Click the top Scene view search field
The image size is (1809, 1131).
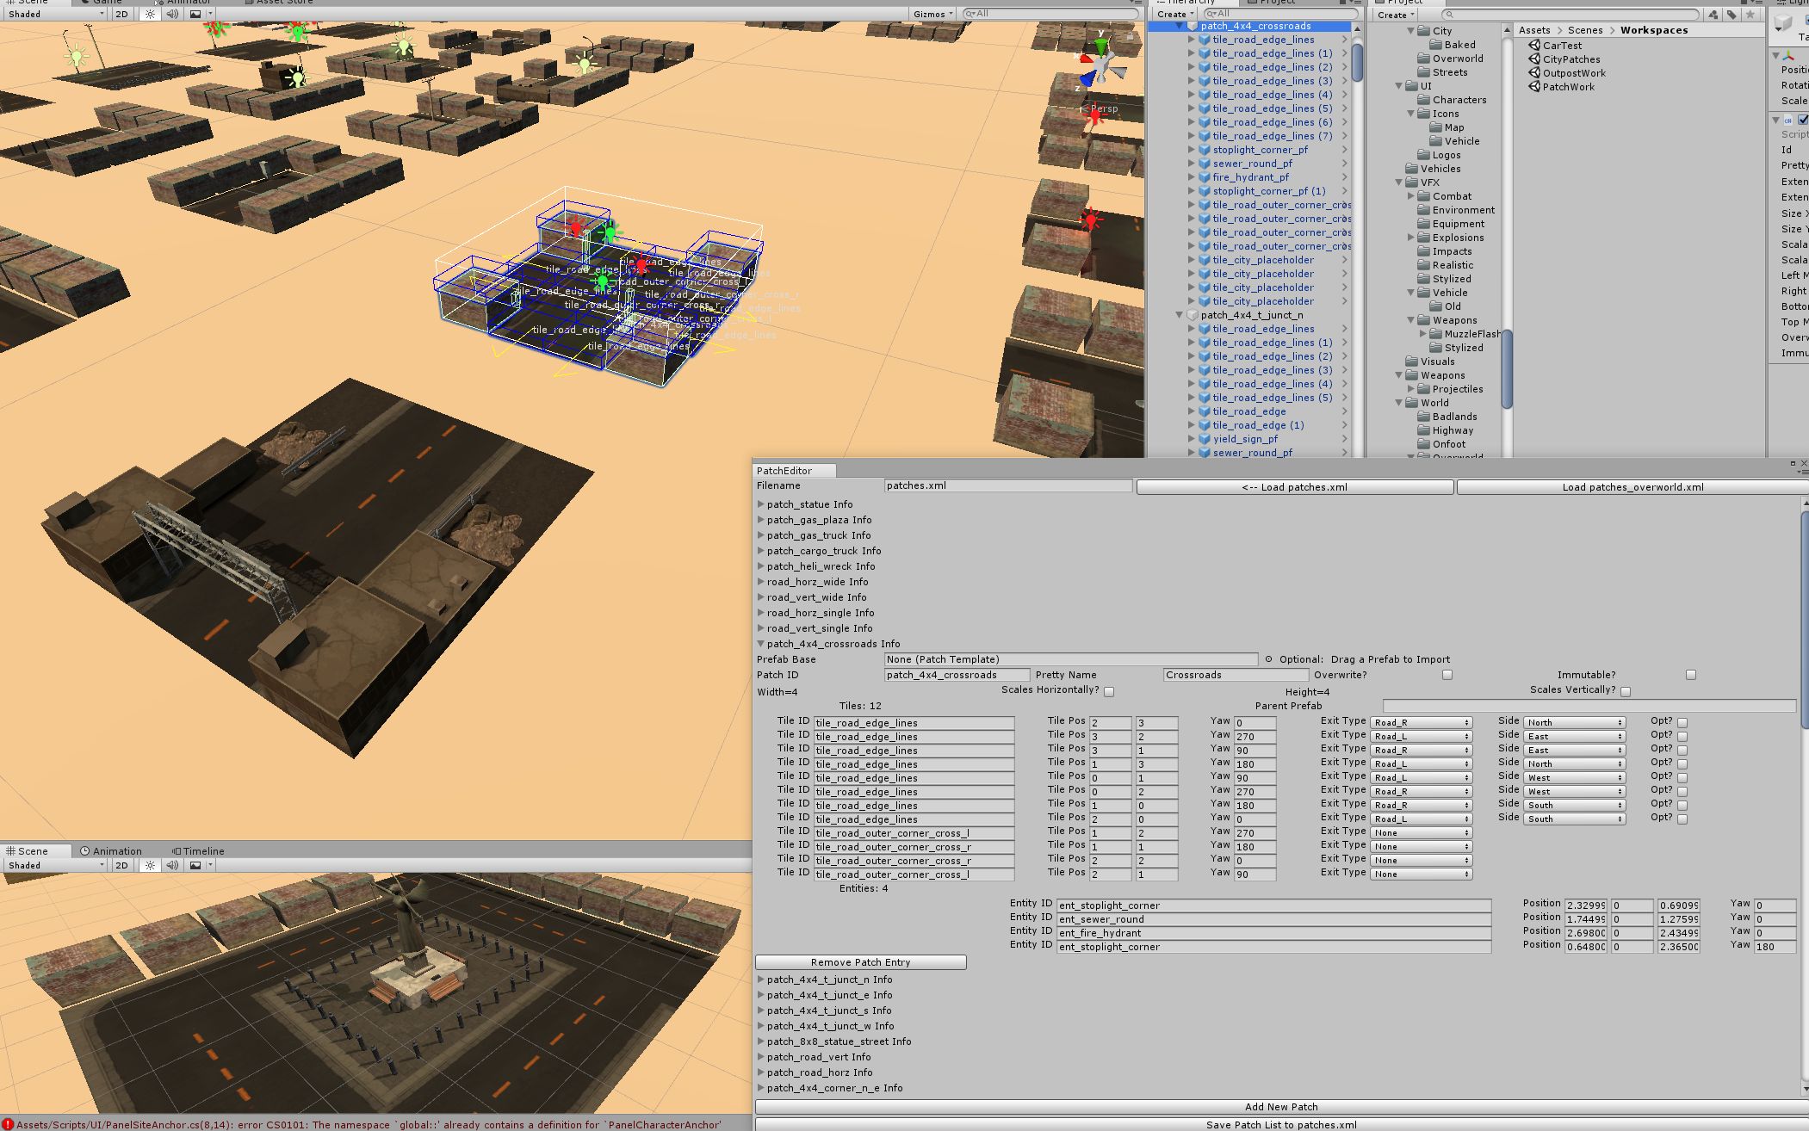(1050, 14)
